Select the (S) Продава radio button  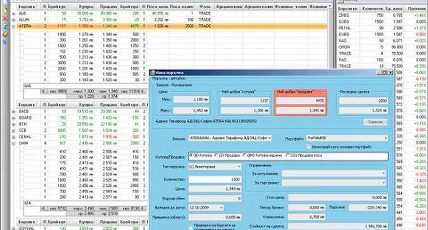click(x=216, y=155)
